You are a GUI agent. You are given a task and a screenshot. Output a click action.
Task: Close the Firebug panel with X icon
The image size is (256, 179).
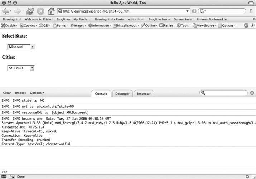pos(252,93)
